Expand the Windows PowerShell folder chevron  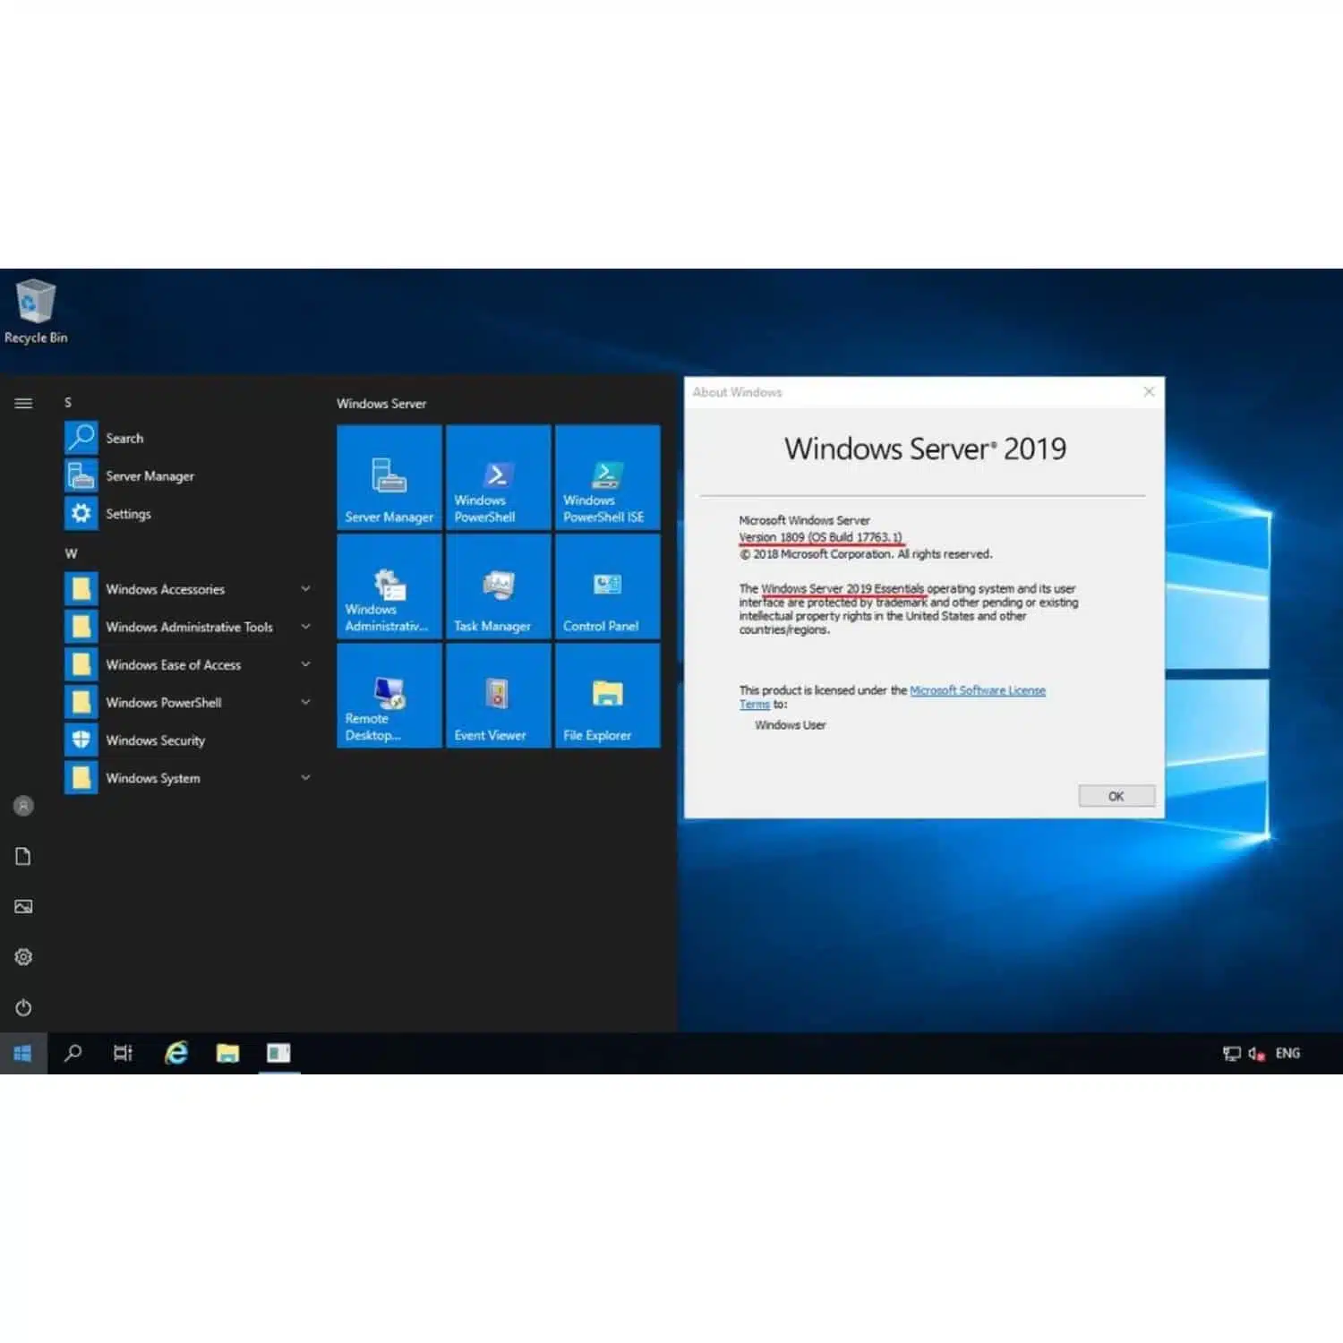305,702
